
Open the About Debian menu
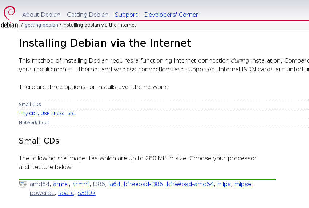41,15
